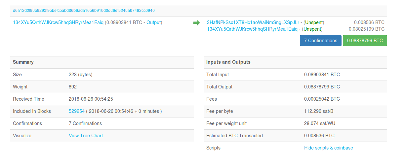This screenshot has width=405, height=166.
Task: Click Unspent beside the 0.08025199 BTC output
Action: tap(312, 29)
